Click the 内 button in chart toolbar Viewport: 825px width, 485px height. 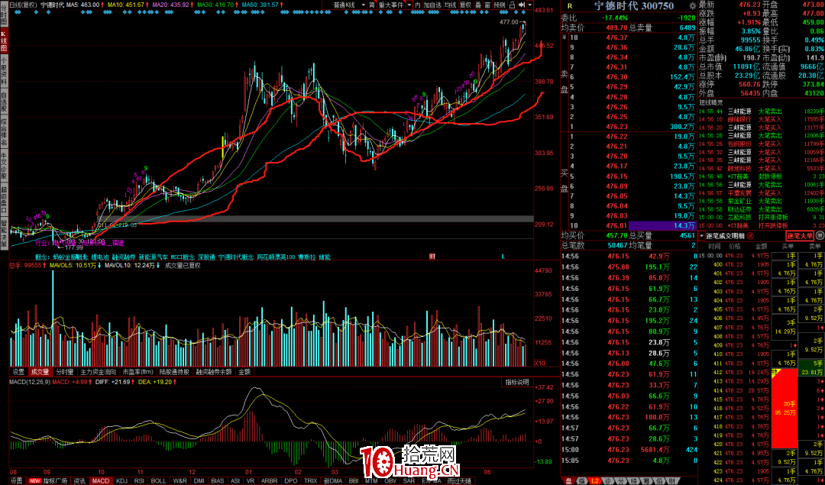tap(418, 5)
